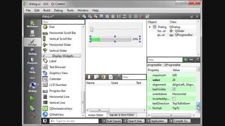Open the Help menu
Viewport: 225px width, 126px height.
click(x=95, y=10)
